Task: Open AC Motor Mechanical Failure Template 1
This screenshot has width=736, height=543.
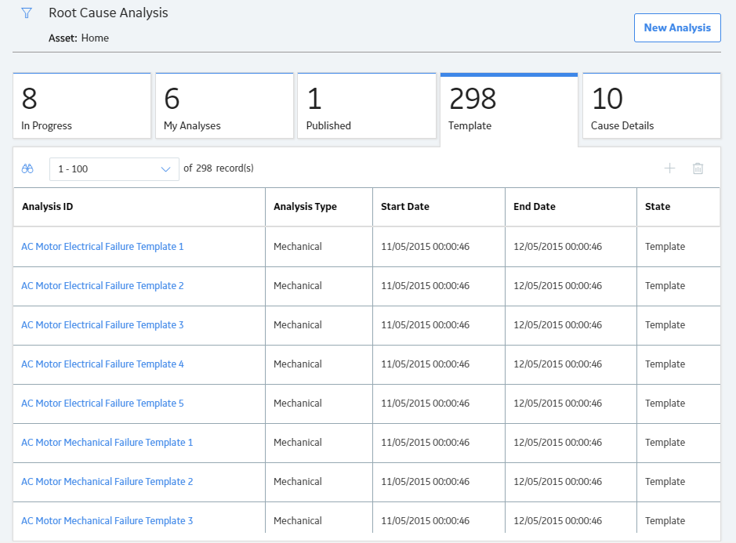Action: point(107,443)
